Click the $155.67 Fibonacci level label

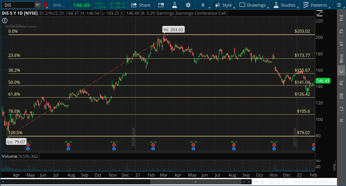point(302,70)
